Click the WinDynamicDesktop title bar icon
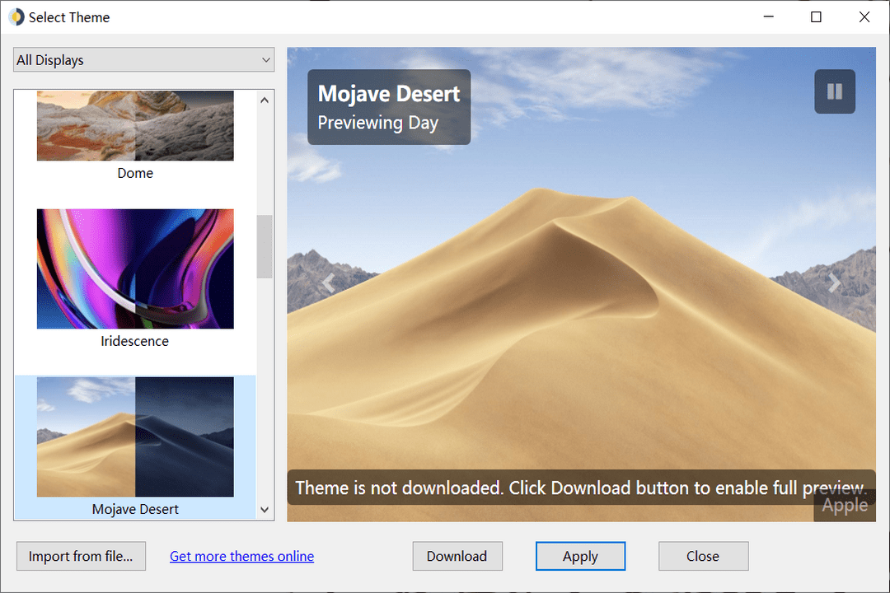 click(16, 16)
